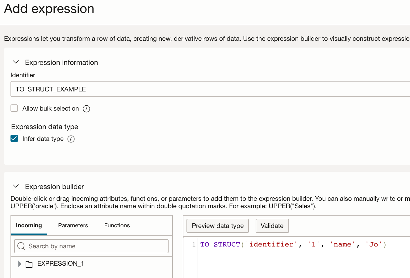Click the search magnifier icon
Screen dimensions: 410x278
(x=21, y=246)
